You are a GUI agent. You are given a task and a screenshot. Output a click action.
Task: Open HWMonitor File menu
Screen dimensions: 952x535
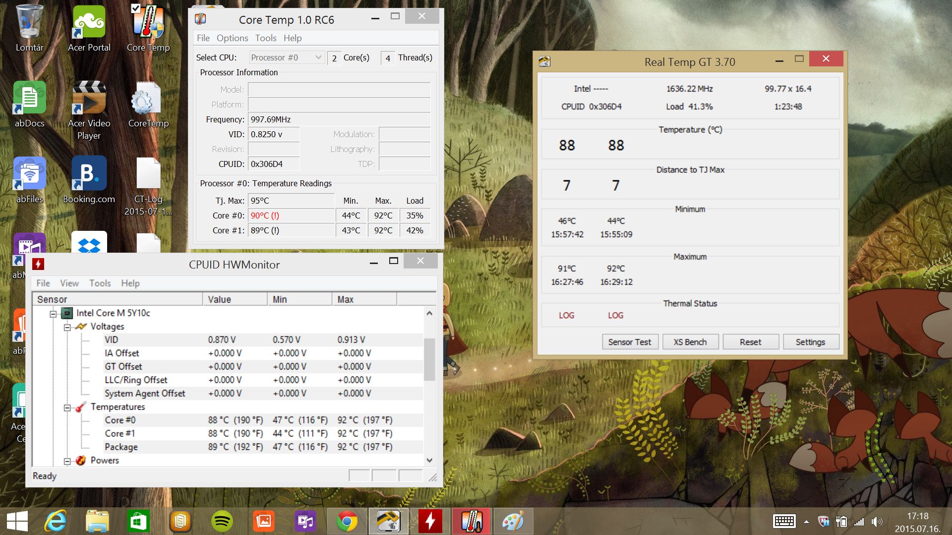coord(43,283)
